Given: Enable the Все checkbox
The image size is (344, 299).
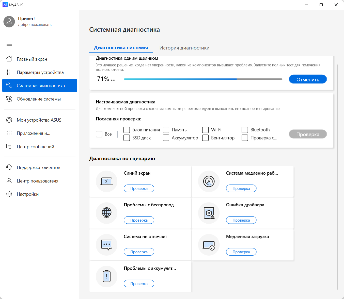Looking at the screenshot, I should (99, 134).
